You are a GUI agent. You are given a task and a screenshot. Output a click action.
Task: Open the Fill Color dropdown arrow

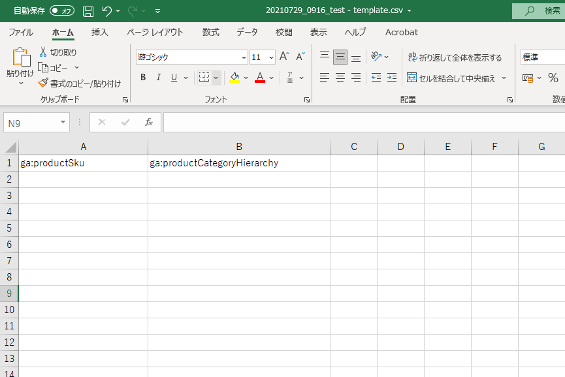click(246, 78)
